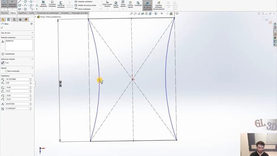Viewport: 277px width, 156px height.
Task: Click the Esboço rápido tool
Action: [x=130, y=5]
